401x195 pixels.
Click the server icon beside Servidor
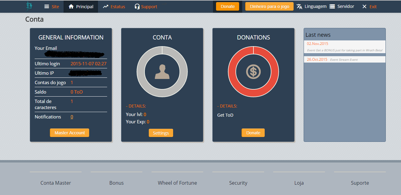point(332,6)
